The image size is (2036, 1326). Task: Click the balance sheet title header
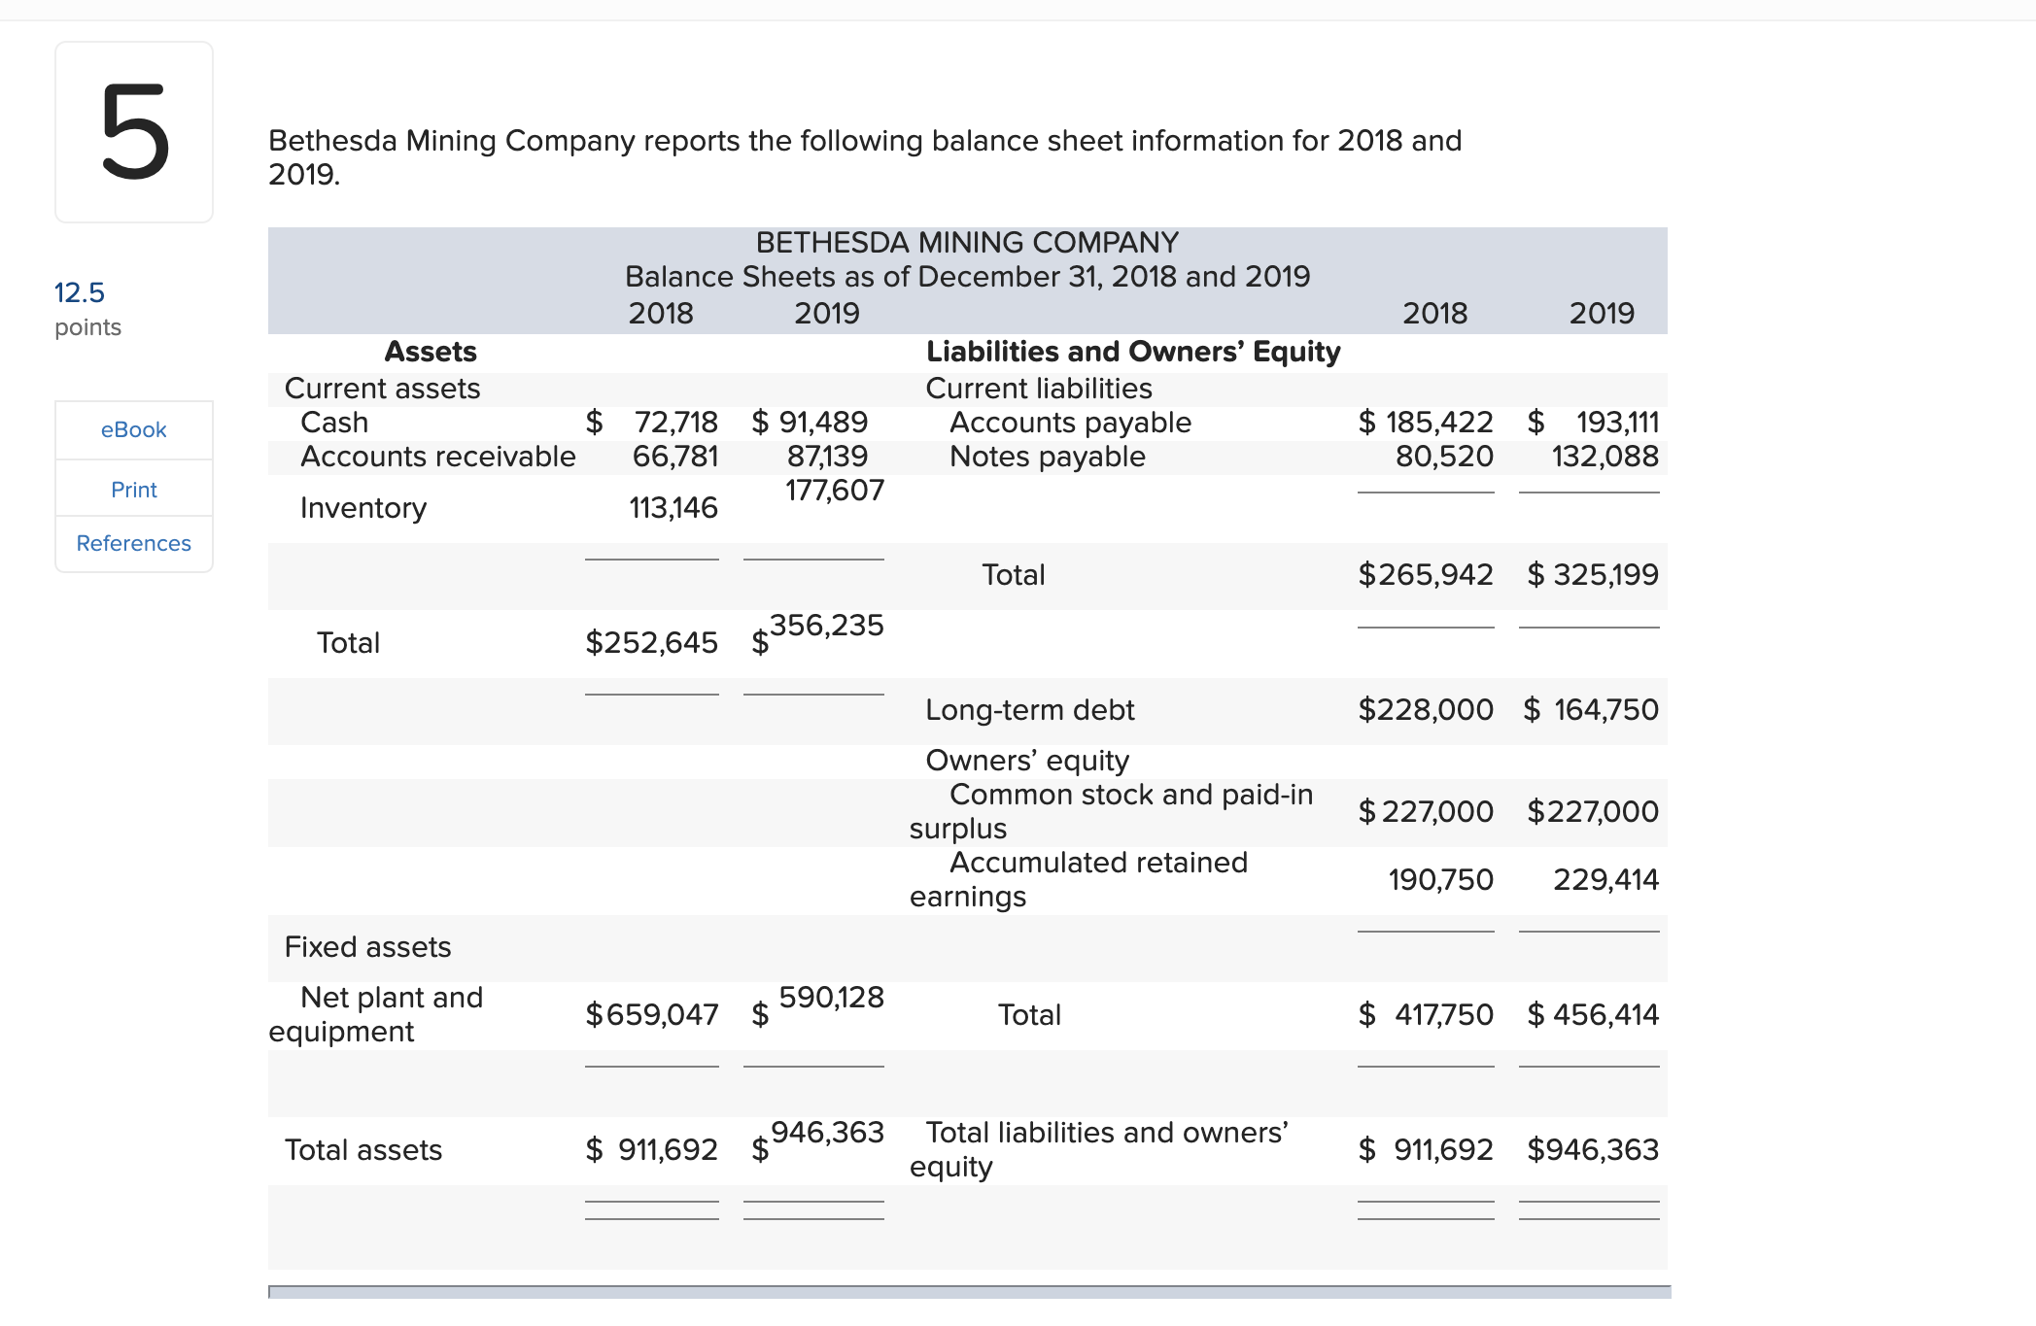966,259
